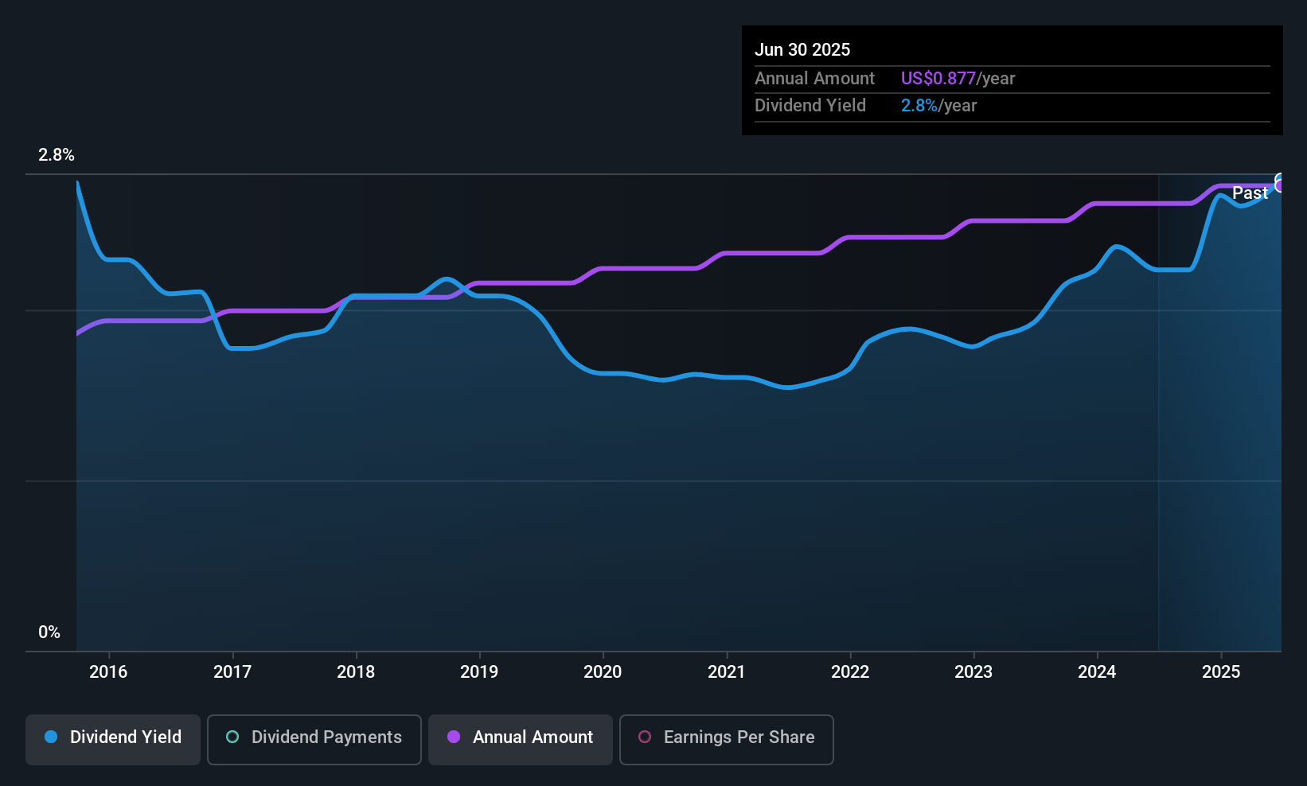Click the 0% y-axis label

coord(49,632)
